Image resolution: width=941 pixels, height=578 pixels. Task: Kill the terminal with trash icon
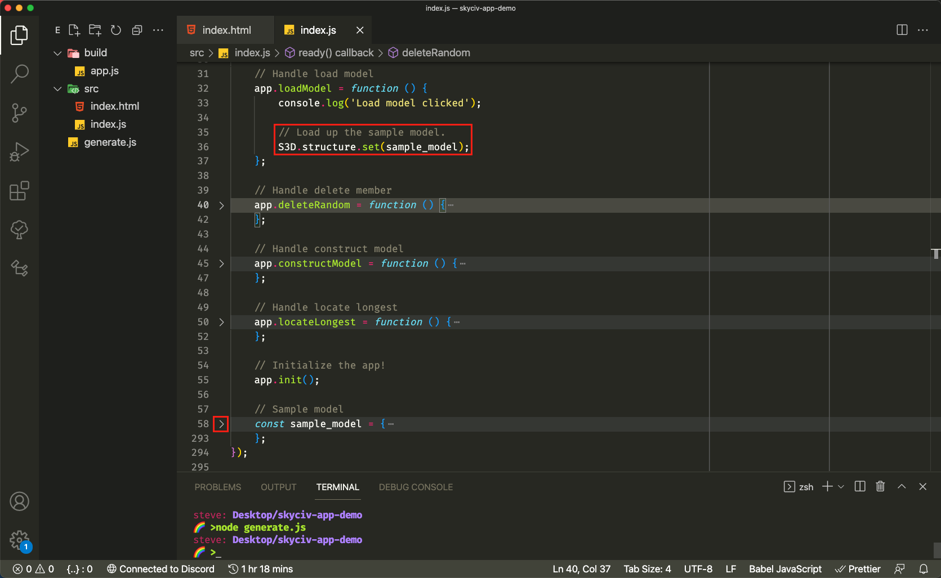[x=880, y=486]
